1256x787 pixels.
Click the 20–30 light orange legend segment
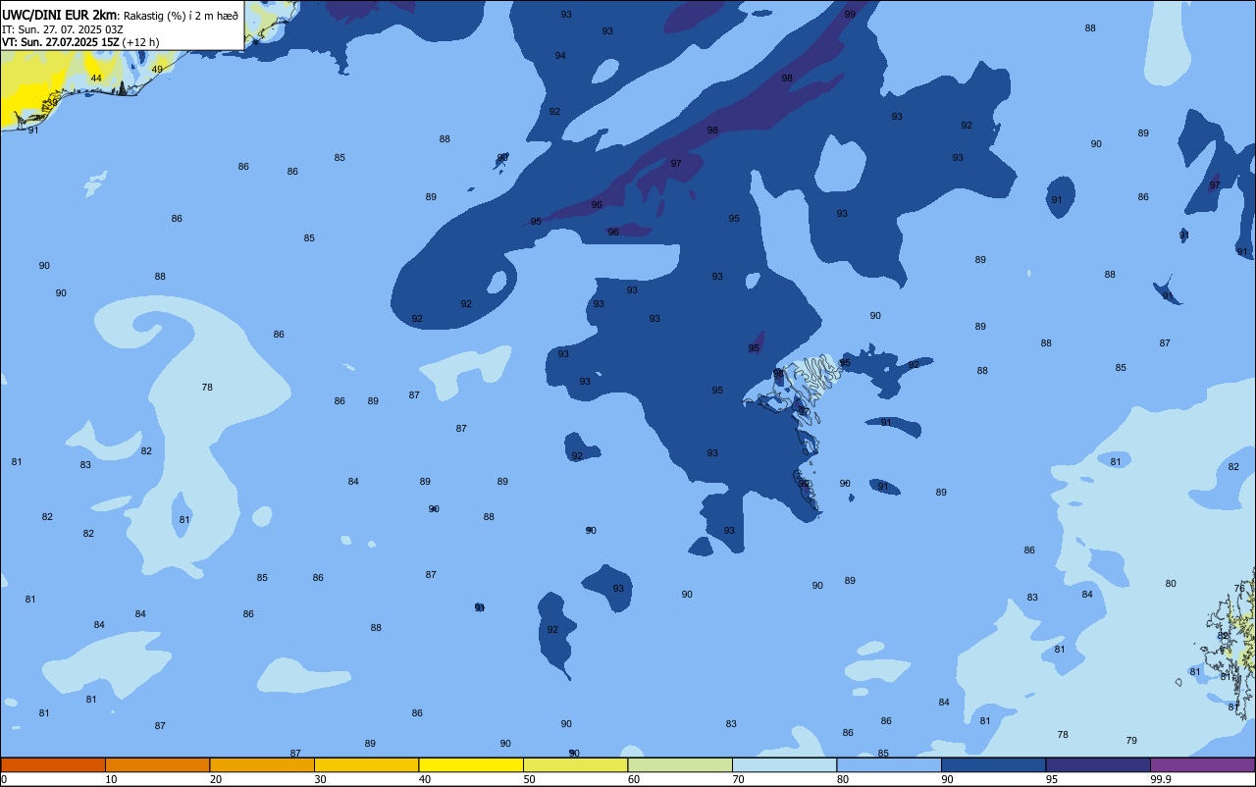pyautogui.click(x=262, y=764)
